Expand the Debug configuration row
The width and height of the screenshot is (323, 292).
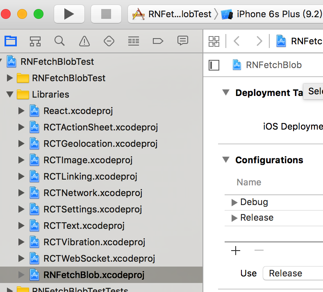(234, 202)
